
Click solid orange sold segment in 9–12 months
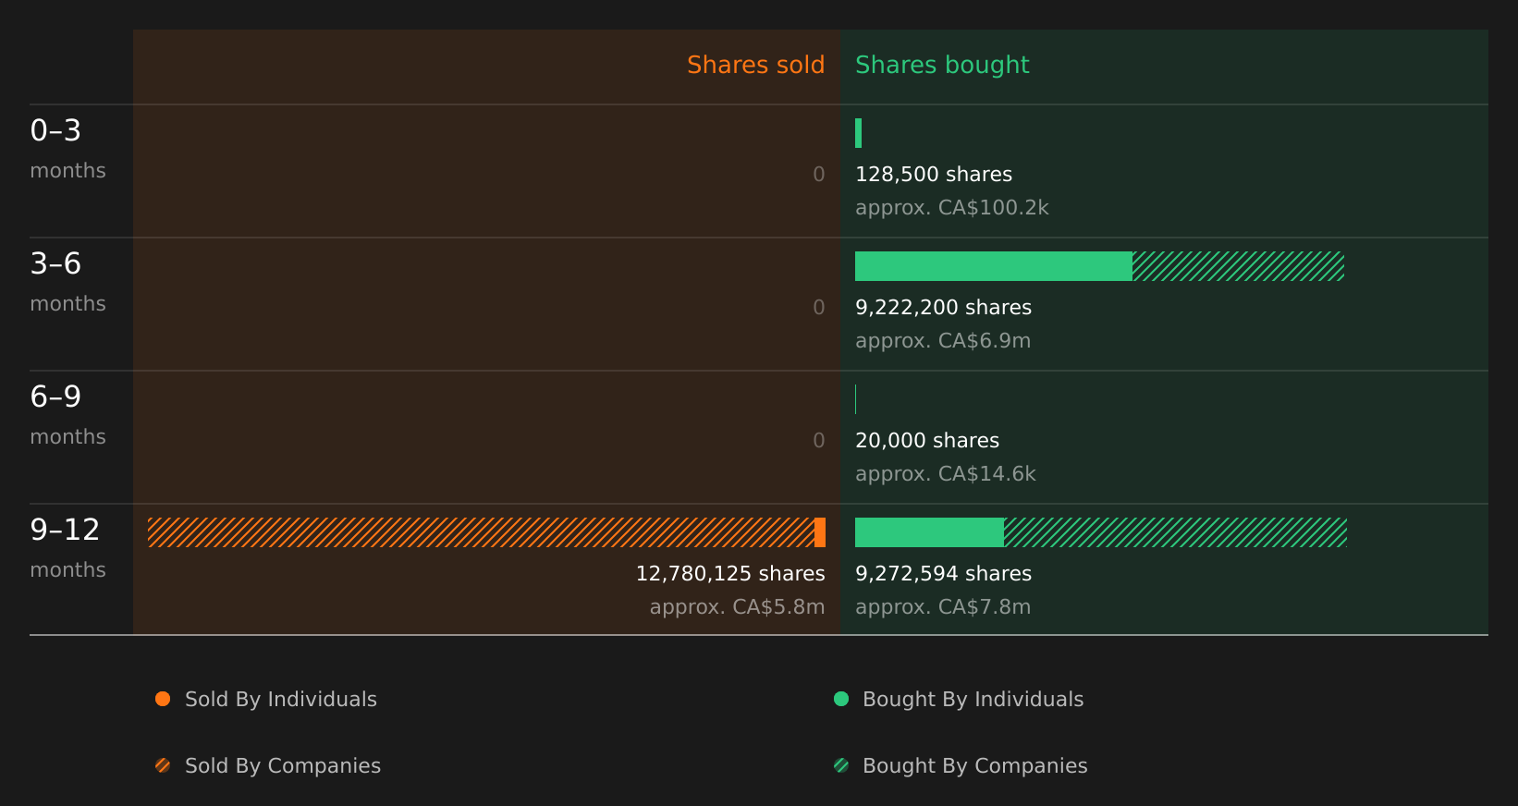click(x=820, y=532)
